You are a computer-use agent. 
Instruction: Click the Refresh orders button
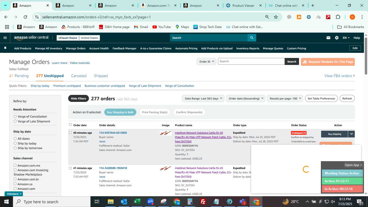coord(347,98)
